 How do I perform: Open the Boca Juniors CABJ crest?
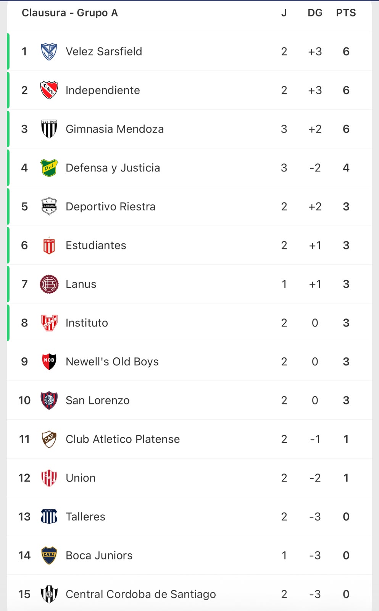49,555
